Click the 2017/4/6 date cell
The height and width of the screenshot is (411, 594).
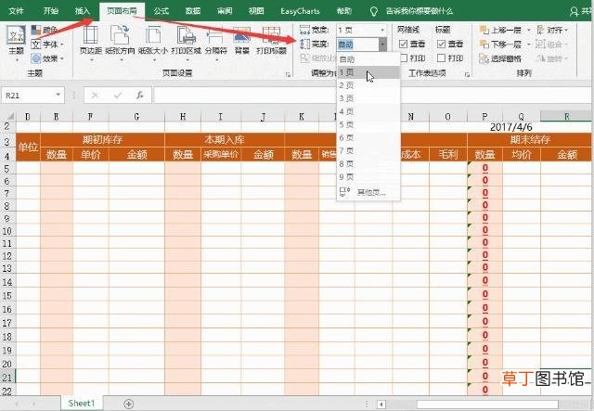511,127
